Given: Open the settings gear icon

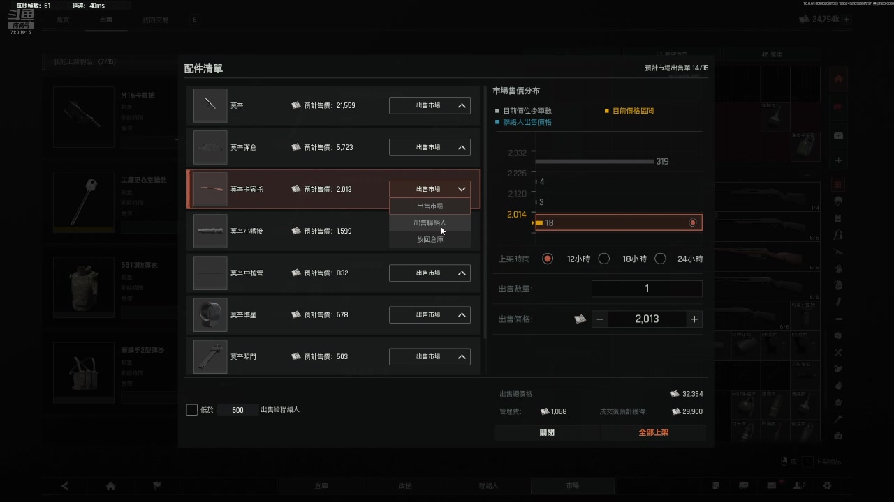Looking at the screenshot, I should pyautogui.click(x=828, y=485).
